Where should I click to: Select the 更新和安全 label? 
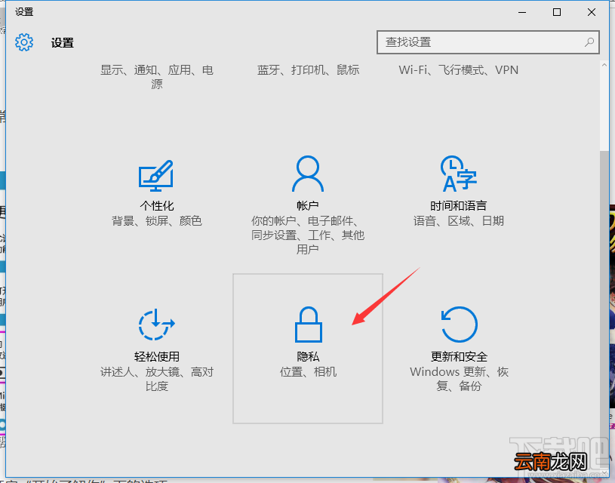[459, 356]
